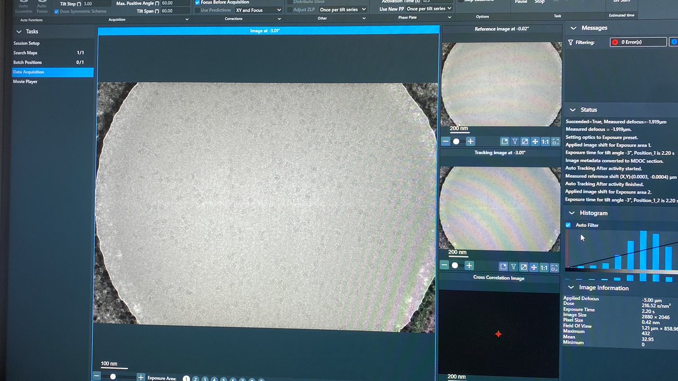Click Reference image contrast adjust icon
Viewport: 678px width, 381px height.
point(525,142)
